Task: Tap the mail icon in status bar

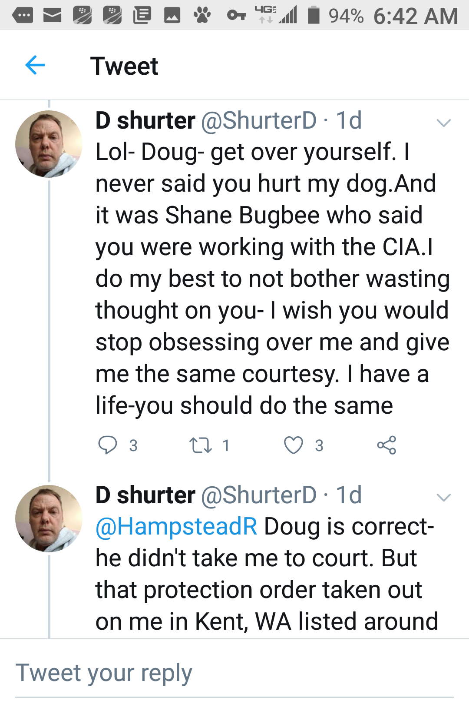Action: [x=52, y=16]
